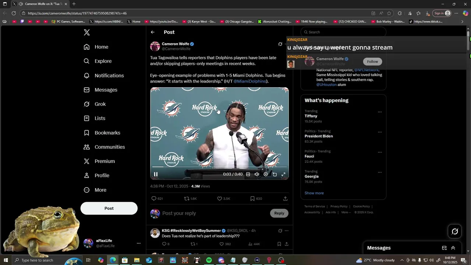
Task: Open more options for the Georgia trend
Action: coord(380,172)
